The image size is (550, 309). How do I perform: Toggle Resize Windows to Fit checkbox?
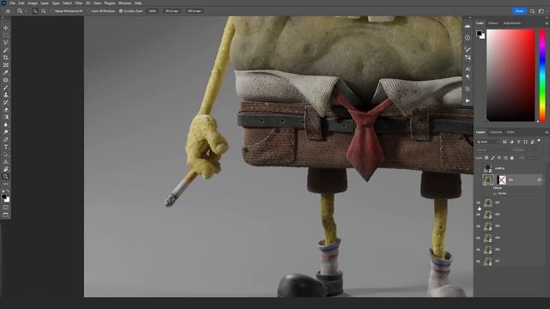pos(52,11)
